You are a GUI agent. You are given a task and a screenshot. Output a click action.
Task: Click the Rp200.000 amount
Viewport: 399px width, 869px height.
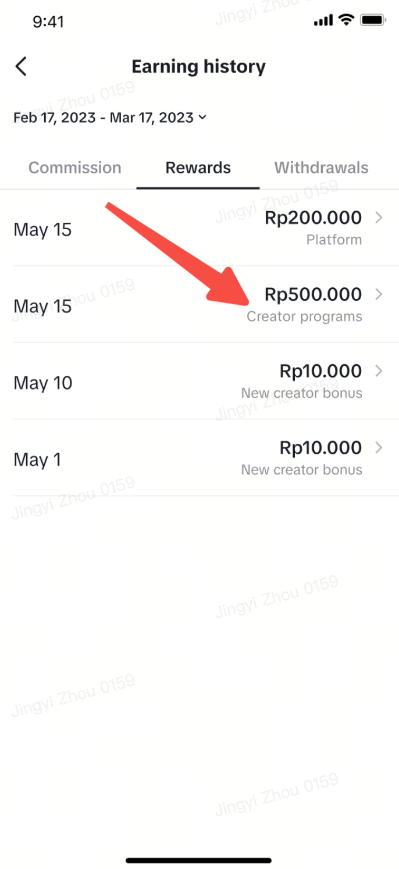coord(313,218)
